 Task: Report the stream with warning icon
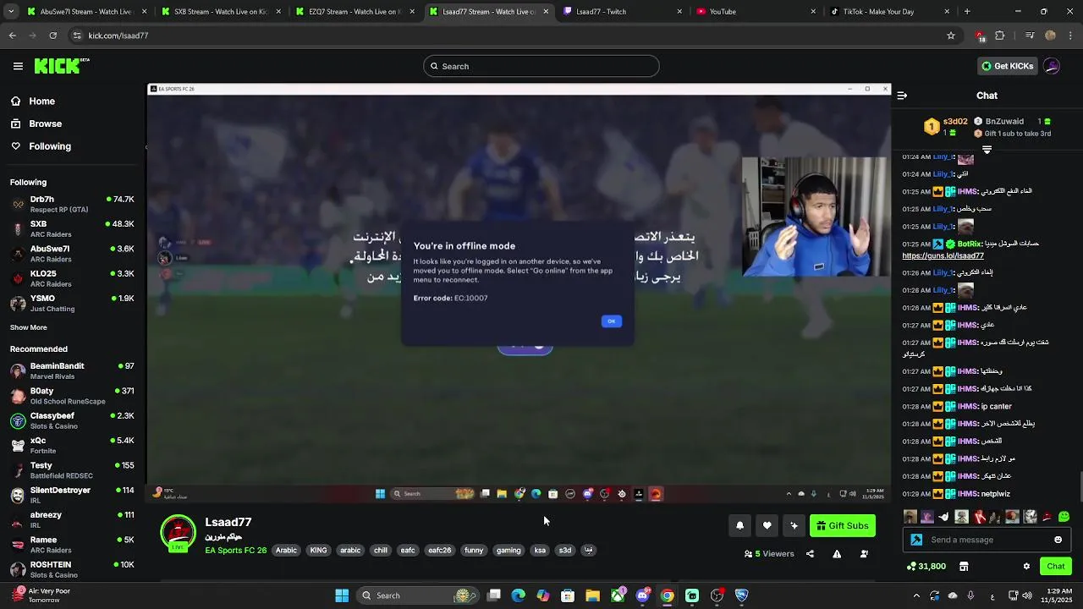click(837, 554)
